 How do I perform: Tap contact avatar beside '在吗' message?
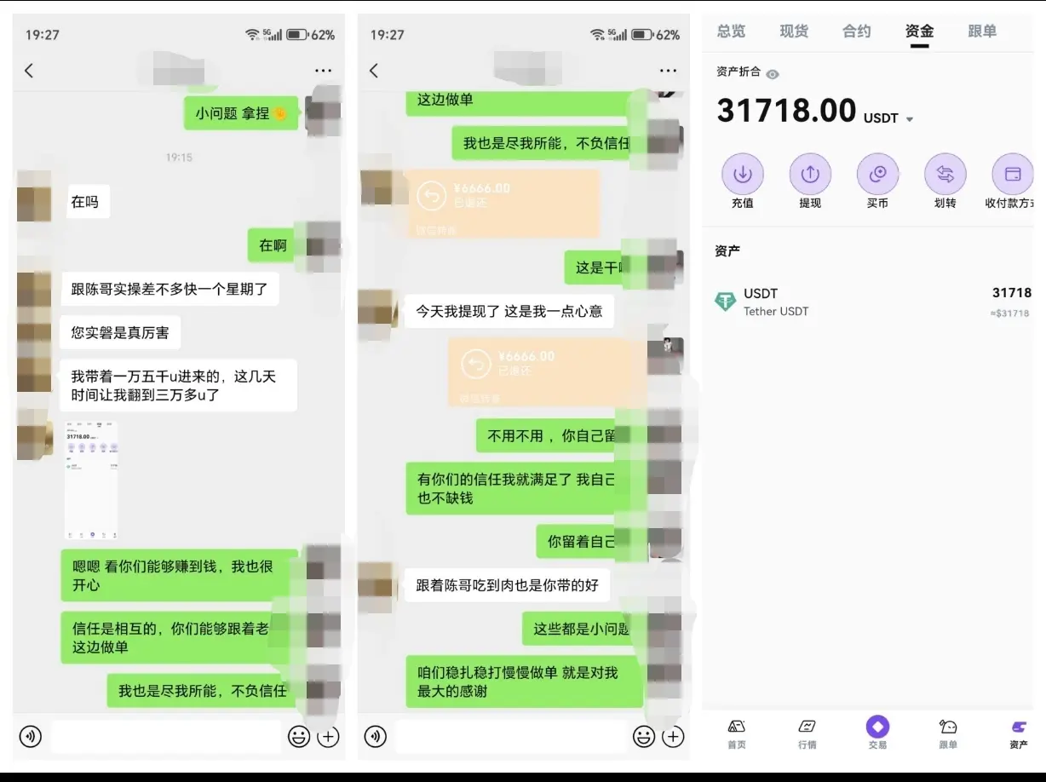35,195
